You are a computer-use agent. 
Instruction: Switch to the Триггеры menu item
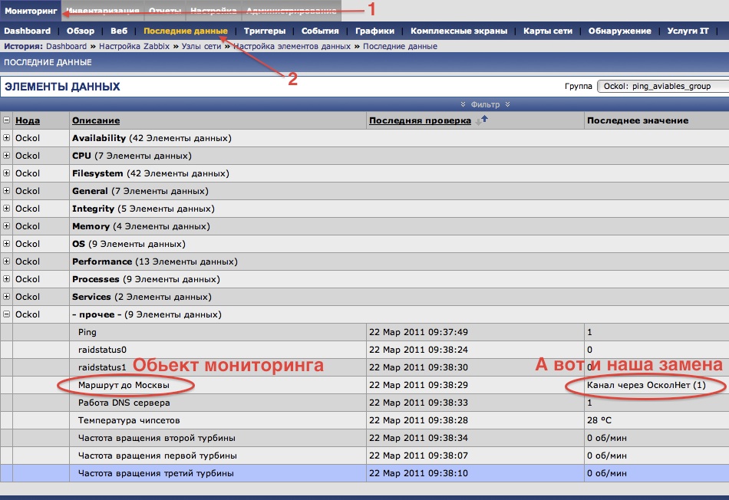pyautogui.click(x=265, y=31)
